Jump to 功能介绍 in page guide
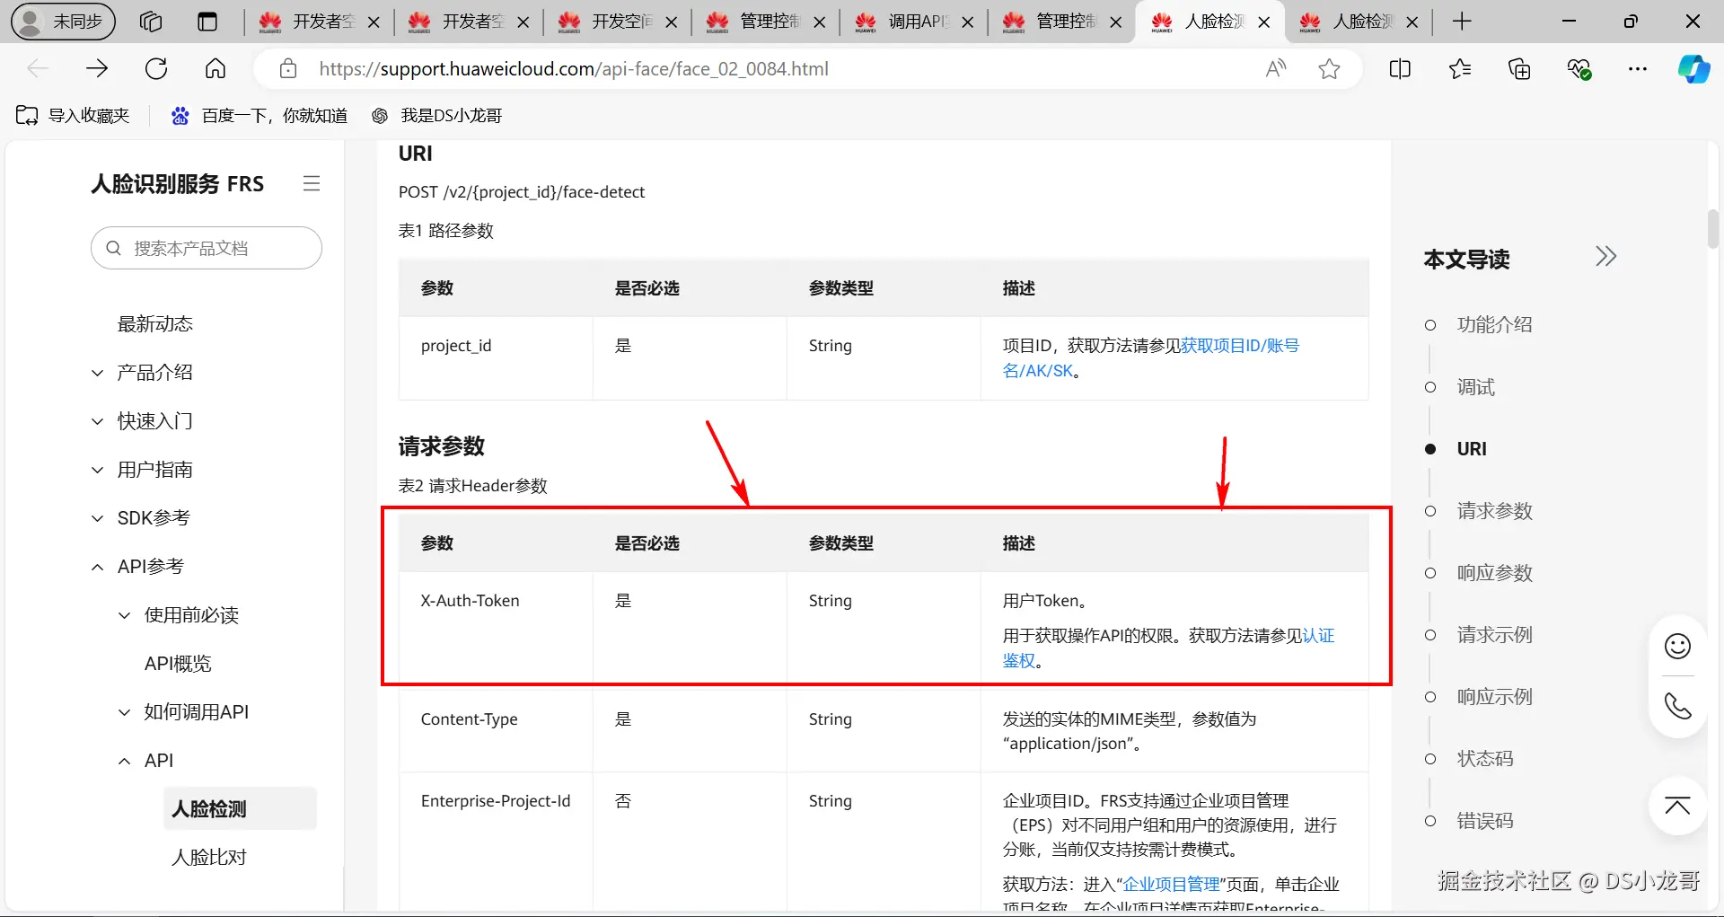The height and width of the screenshot is (917, 1724). 1494,324
